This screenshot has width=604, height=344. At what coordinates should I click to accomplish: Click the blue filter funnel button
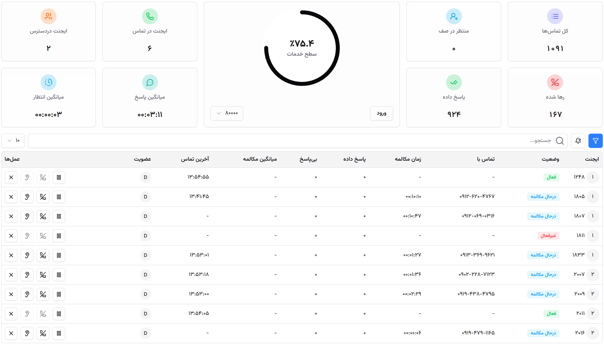pyautogui.click(x=595, y=141)
